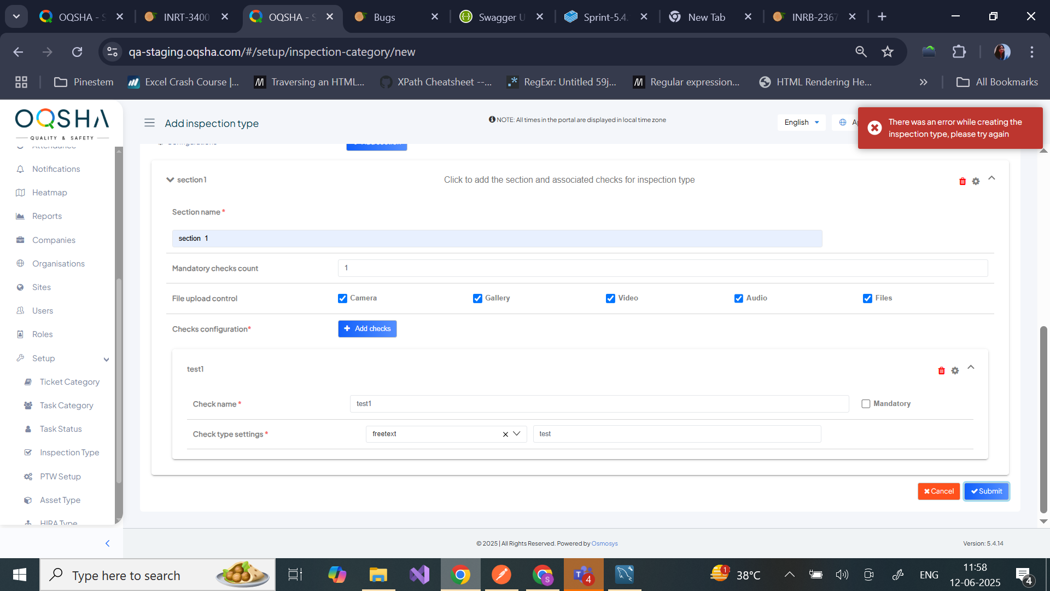The height and width of the screenshot is (591, 1050).
Task: Open section1 settings gear icon
Action: [976, 181]
